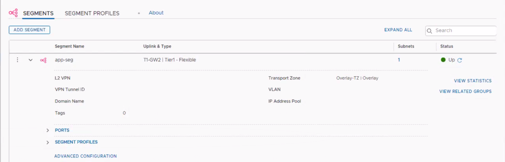
Task: Focus the Search input field
Action: coord(464,31)
